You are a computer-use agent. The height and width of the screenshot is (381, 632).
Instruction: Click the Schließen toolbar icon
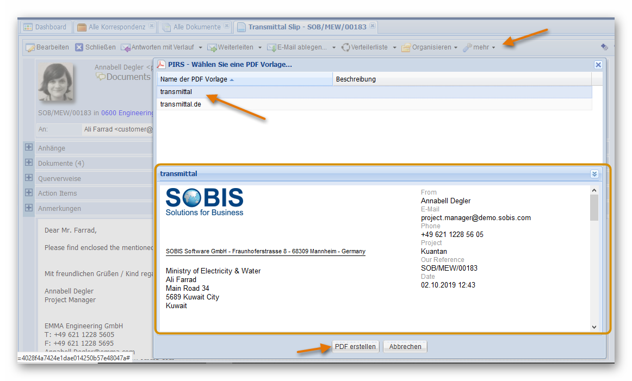pos(79,47)
